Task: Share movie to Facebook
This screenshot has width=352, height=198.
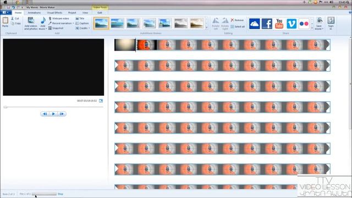Action: point(267,24)
